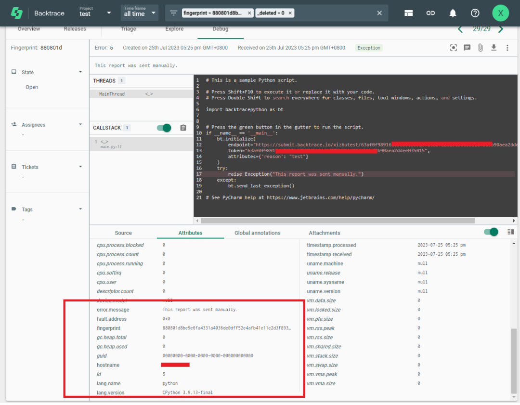Viewport: 520px width, 405px height.
Task: Open the help question mark icon
Action: [475, 13]
